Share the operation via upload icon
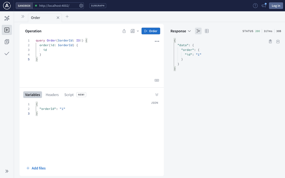 pyautogui.click(x=124, y=31)
